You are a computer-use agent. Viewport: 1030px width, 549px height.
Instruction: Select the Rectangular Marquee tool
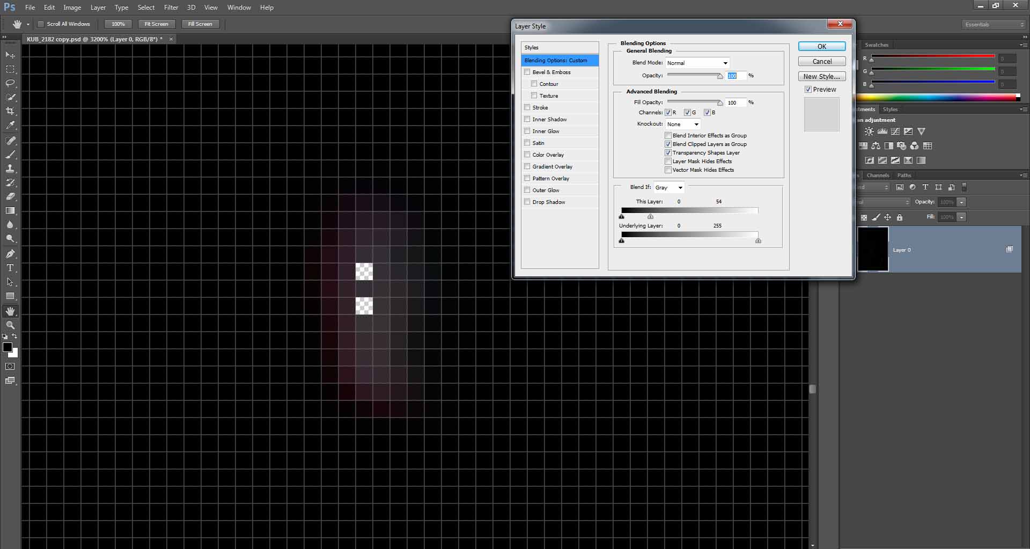click(10, 69)
